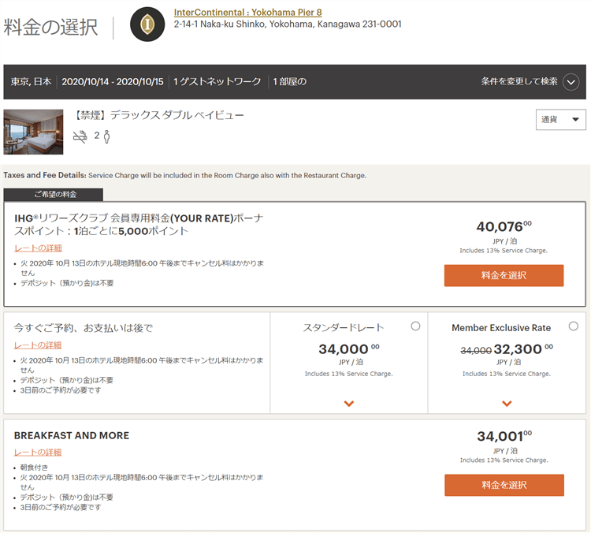Select the Member Exclusive Rate radio button
Image resolution: width=591 pixels, height=533 pixels.
tap(573, 326)
